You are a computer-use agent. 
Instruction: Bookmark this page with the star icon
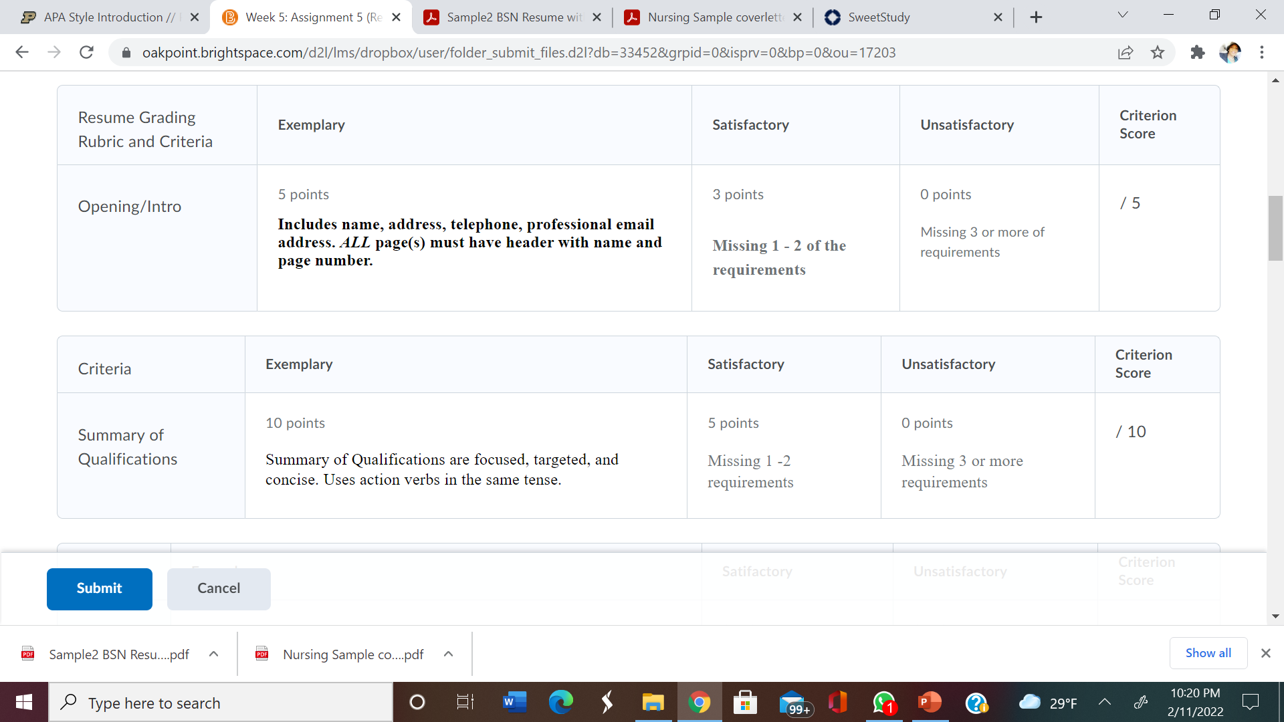pos(1158,52)
